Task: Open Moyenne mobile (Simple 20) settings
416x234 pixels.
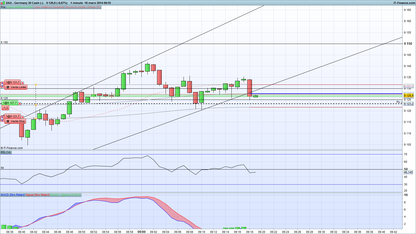Action: pyautogui.click(x=83, y=7)
